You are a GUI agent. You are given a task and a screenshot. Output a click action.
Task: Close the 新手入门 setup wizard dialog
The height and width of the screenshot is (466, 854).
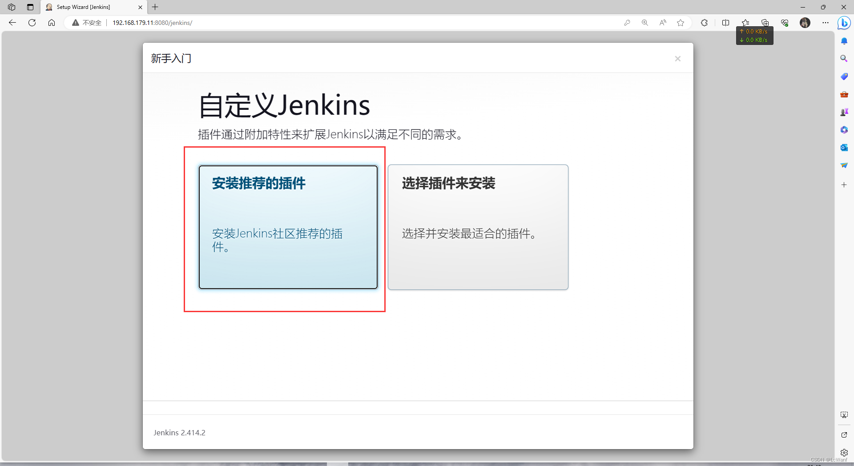click(x=677, y=59)
